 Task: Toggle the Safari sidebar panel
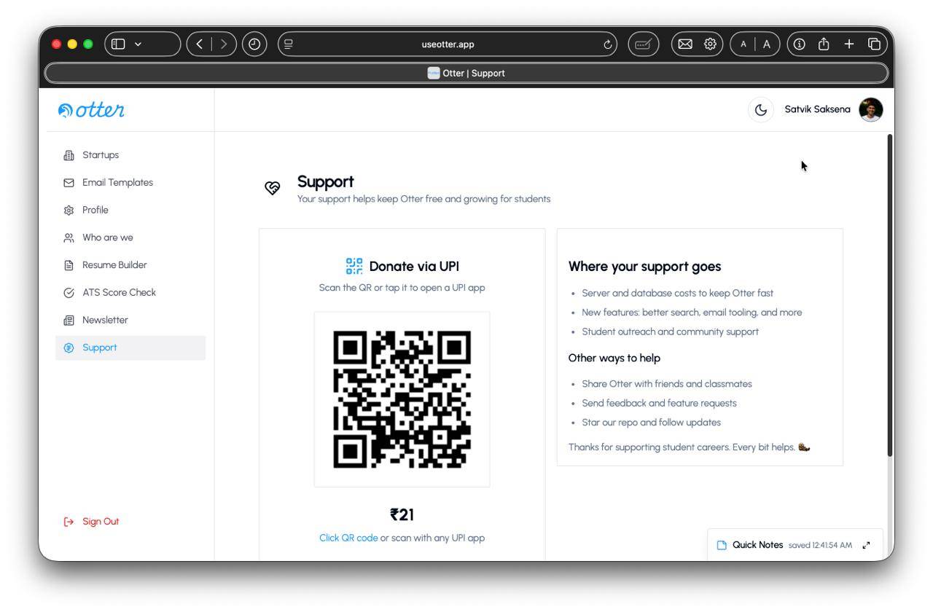tap(119, 44)
